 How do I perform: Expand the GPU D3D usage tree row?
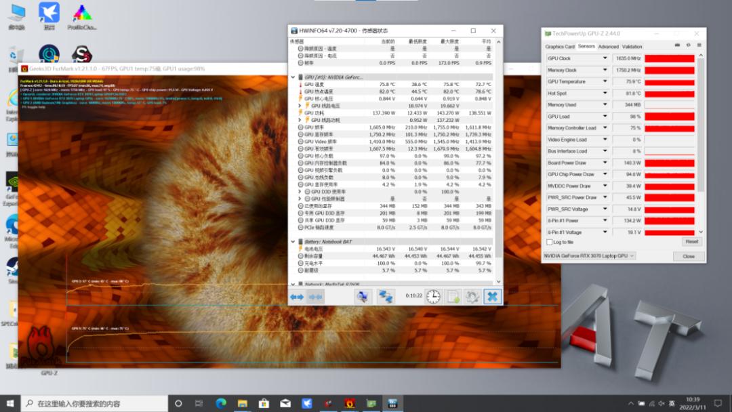point(300,192)
